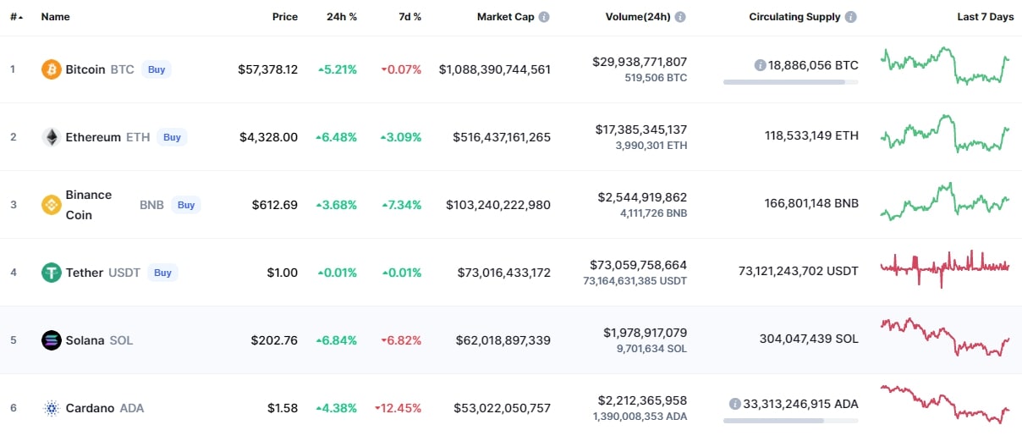Viewport: 1022px width, 436px height.
Task: Click Solana 7d change 6.82%
Action: (x=401, y=340)
